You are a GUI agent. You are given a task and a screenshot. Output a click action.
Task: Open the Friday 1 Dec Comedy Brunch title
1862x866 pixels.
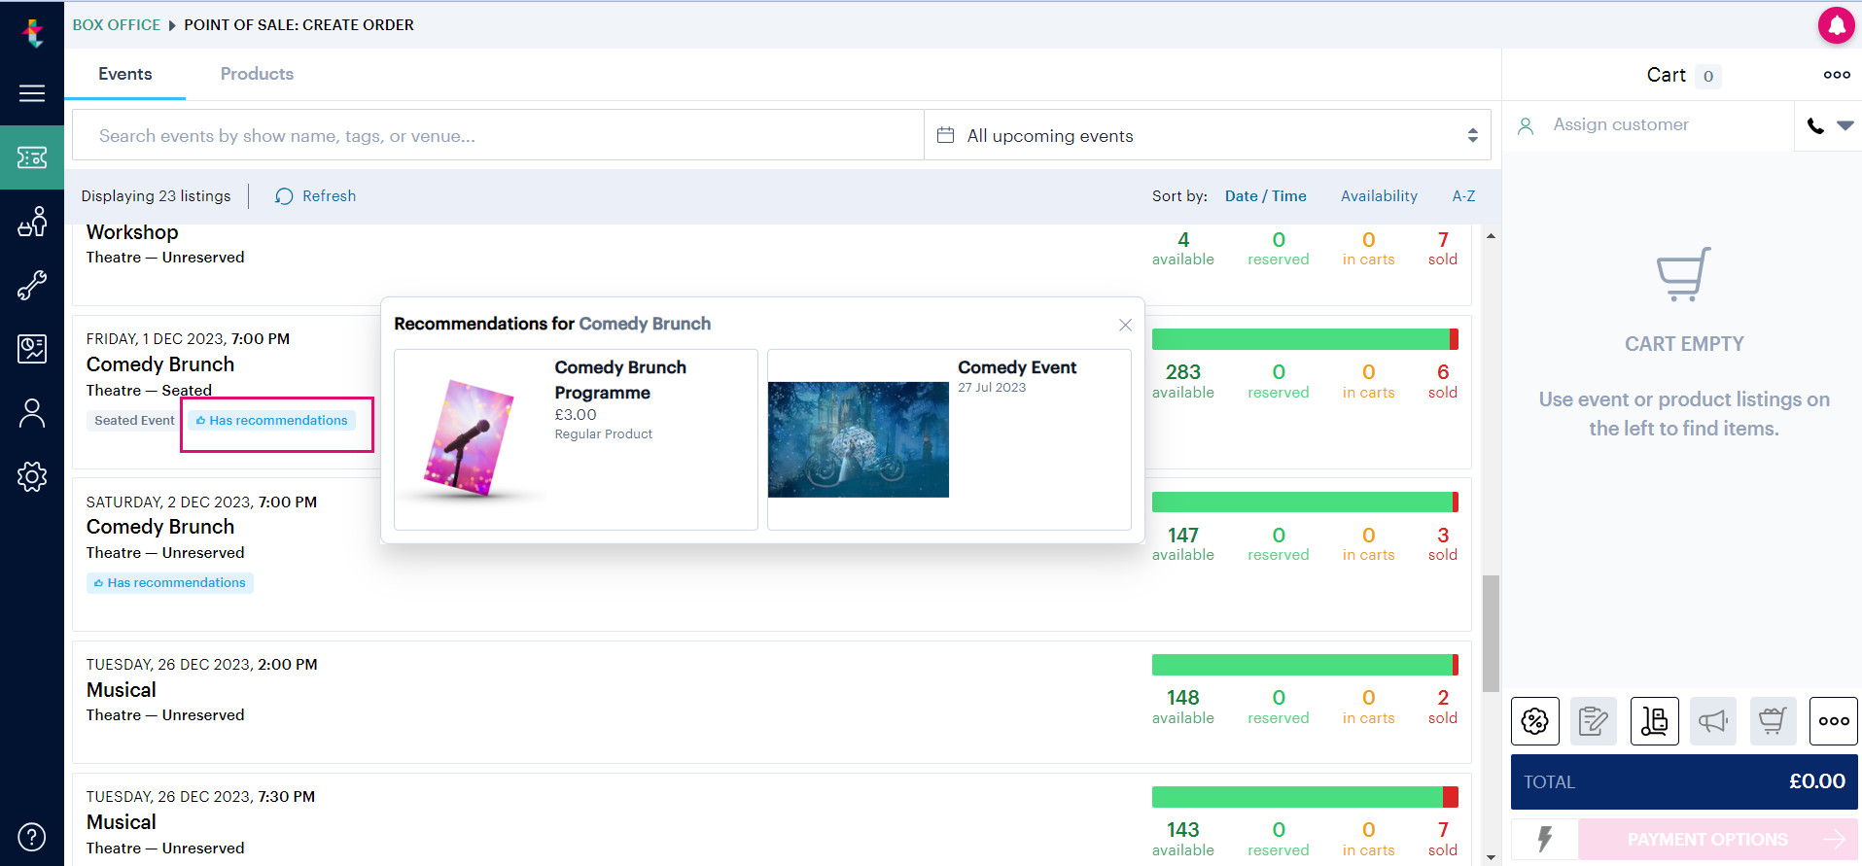click(x=160, y=364)
